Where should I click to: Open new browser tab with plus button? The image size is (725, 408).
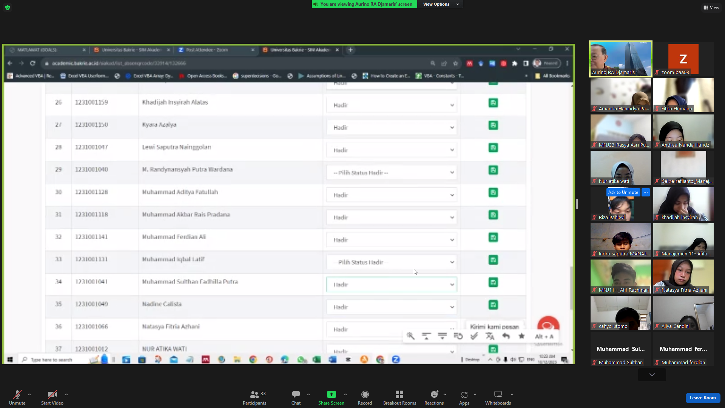(x=350, y=50)
